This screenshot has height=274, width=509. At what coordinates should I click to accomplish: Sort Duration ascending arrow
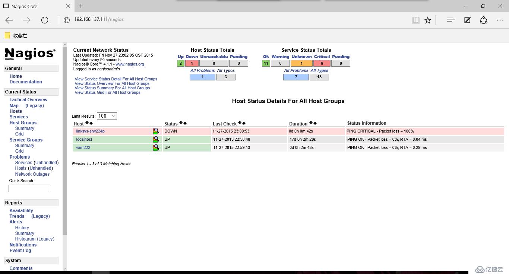(x=311, y=123)
